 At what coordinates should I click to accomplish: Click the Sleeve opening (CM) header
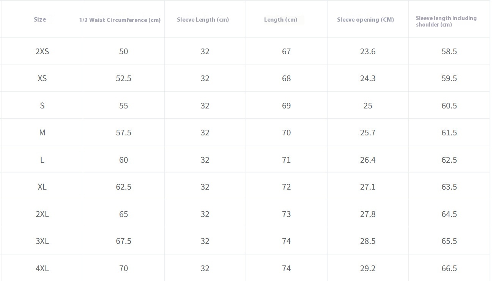(365, 20)
